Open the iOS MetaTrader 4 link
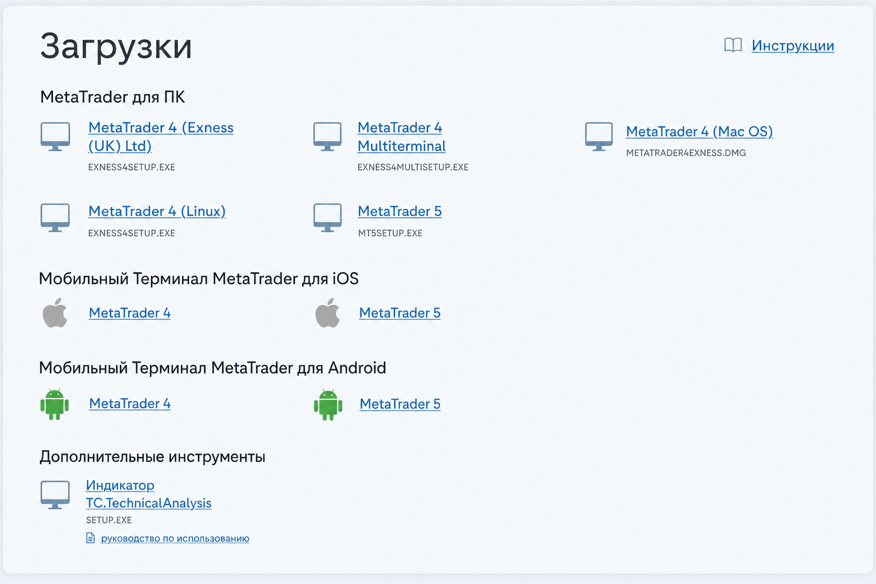 tap(129, 313)
